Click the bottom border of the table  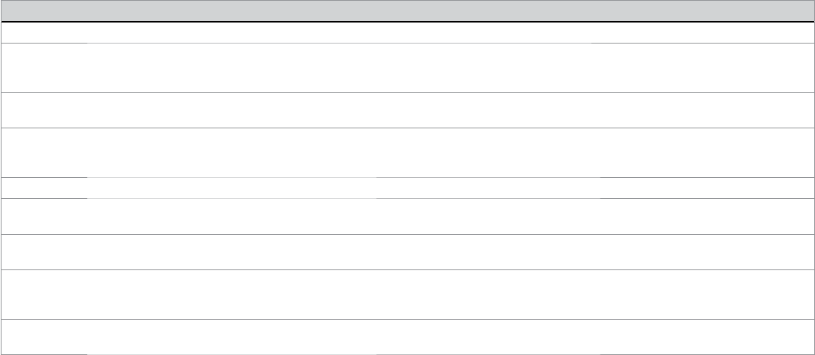click(407, 353)
